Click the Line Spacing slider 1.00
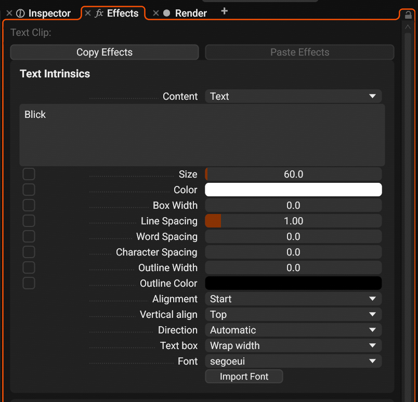The width and height of the screenshot is (418, 402). point(293,221)
